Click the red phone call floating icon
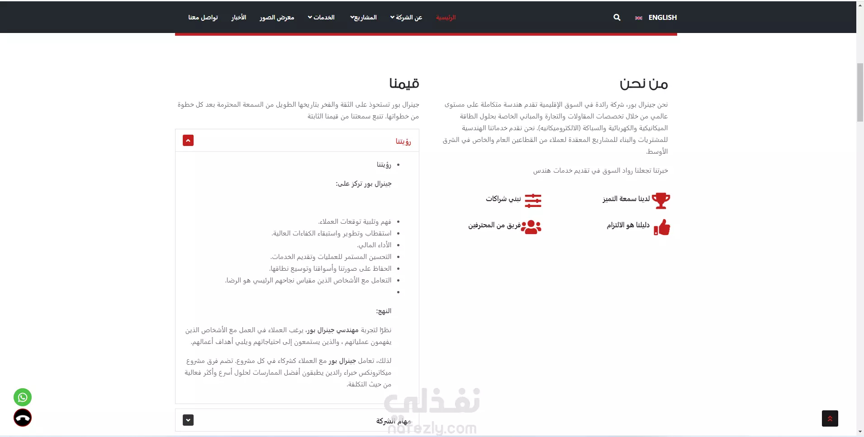Screen dimensions: 864x437 coord(23,418)
